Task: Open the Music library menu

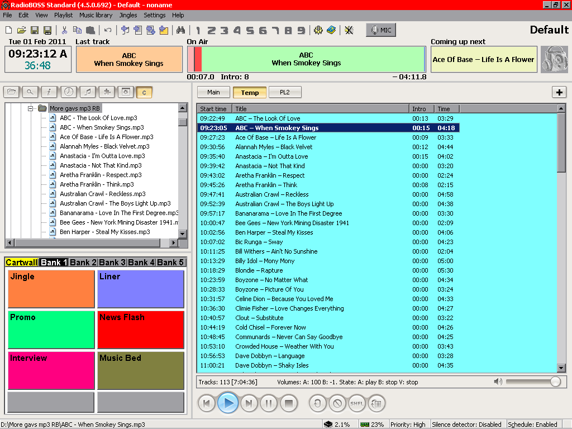Action: tap(96, 15)
